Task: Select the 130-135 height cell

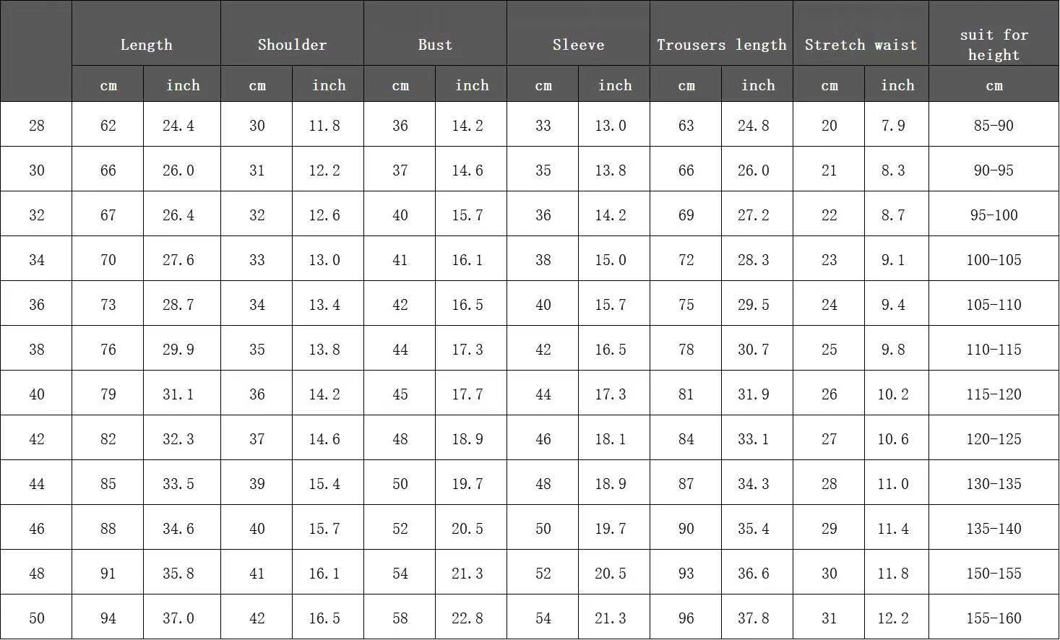Action: point(994,483)
